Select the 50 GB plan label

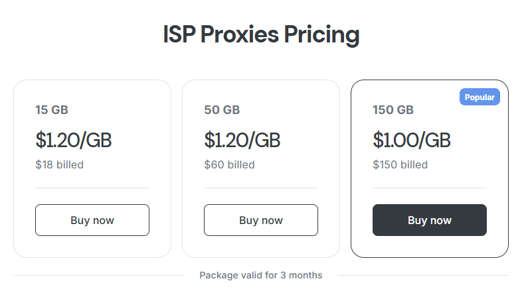222,110
